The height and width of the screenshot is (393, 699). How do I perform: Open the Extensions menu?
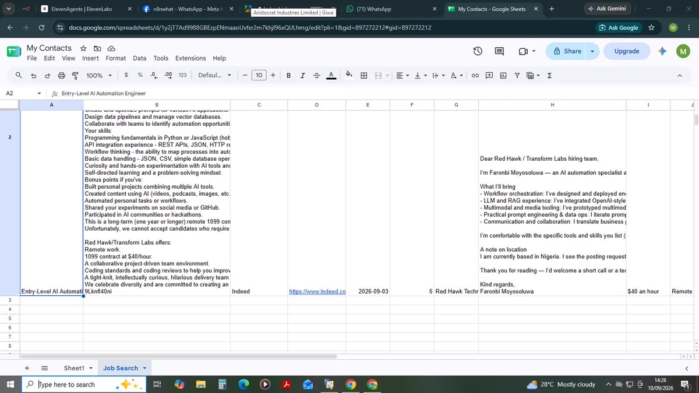[190, 58]
